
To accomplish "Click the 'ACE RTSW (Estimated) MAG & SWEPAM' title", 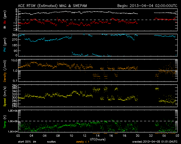I will click(x=52, y=6).
